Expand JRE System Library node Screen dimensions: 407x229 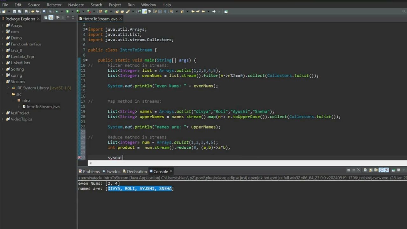coord(8,88)
